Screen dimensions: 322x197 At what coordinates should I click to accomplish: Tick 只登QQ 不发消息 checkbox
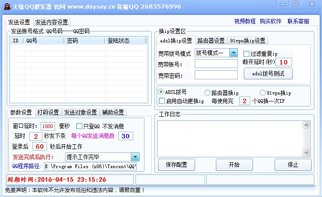point(79,126)
